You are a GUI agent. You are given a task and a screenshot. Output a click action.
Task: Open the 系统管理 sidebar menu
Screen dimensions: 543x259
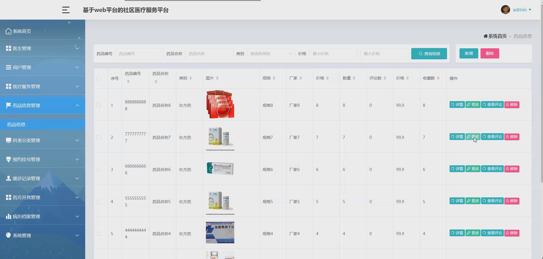click(43, 235)
